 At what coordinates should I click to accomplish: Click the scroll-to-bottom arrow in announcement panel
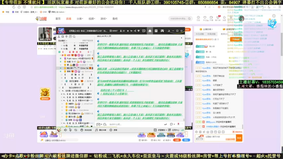(x=181, y=38)
